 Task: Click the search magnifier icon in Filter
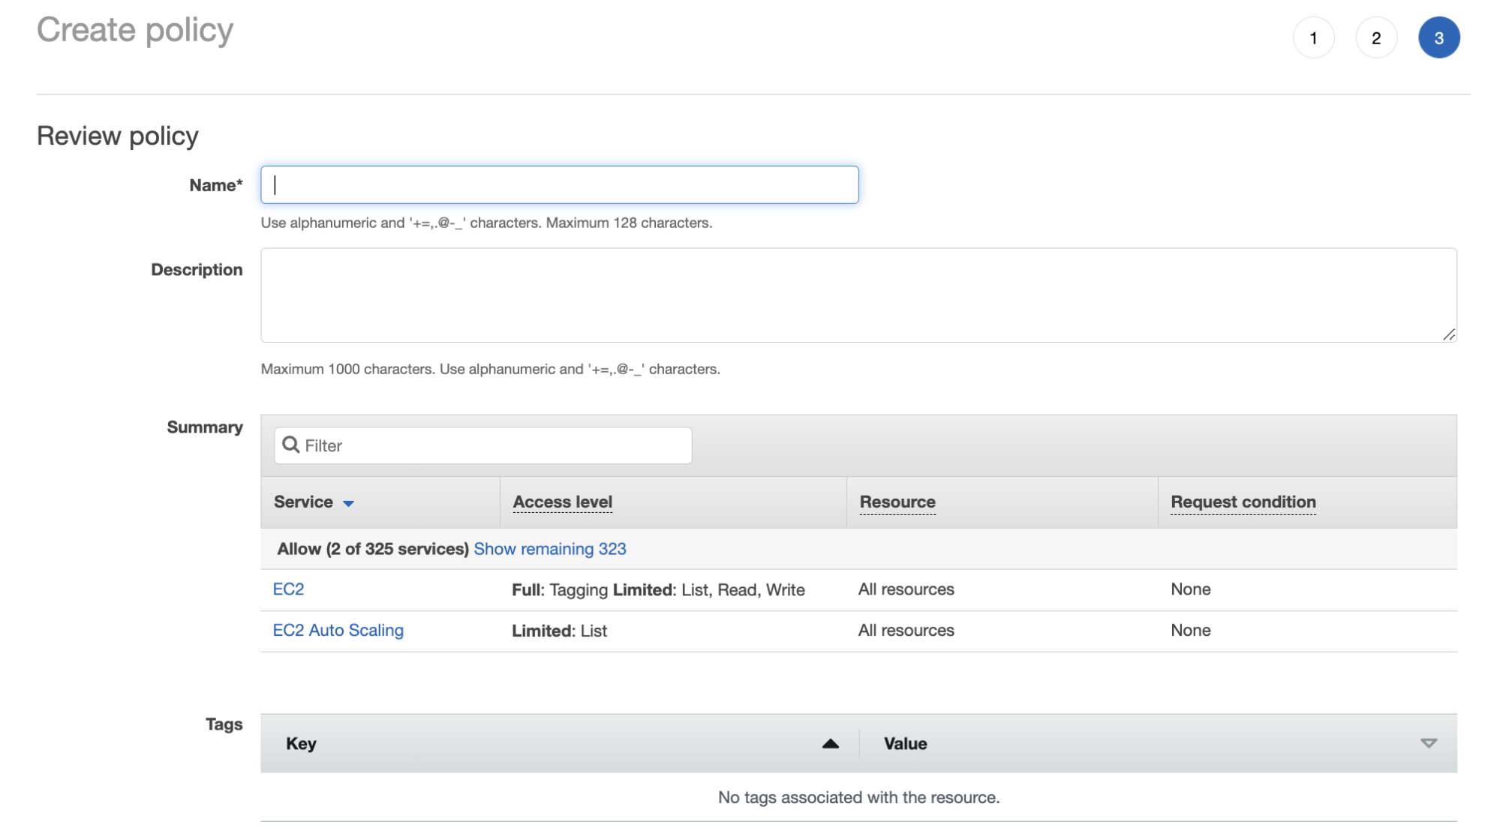[290, 445]
